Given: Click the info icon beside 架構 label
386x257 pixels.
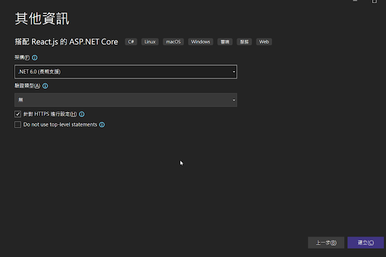Looking at the screenshot, I should click(x=35, y=58).
